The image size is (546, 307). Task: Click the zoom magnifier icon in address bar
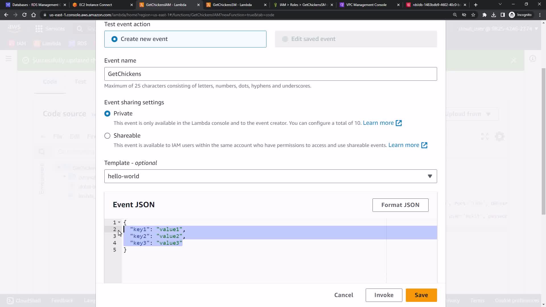tap(455, 15)
